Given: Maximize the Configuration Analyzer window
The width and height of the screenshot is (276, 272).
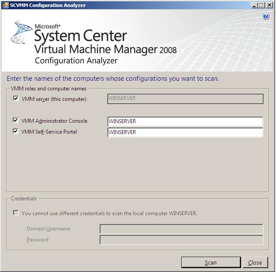Looking at the screenshot, I should point(262,5).
